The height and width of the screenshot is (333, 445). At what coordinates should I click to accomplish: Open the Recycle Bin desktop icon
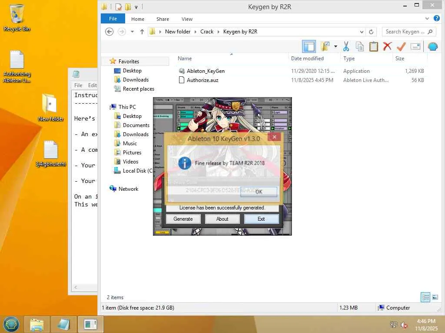tap(17, 17)
